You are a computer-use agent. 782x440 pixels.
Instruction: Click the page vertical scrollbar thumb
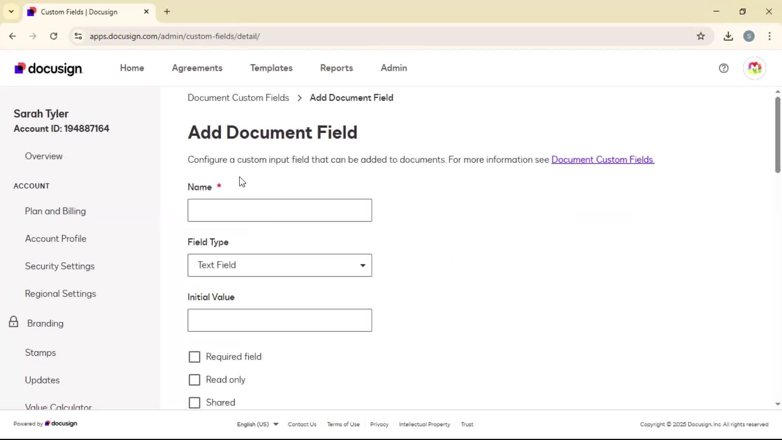coord(778,134)
